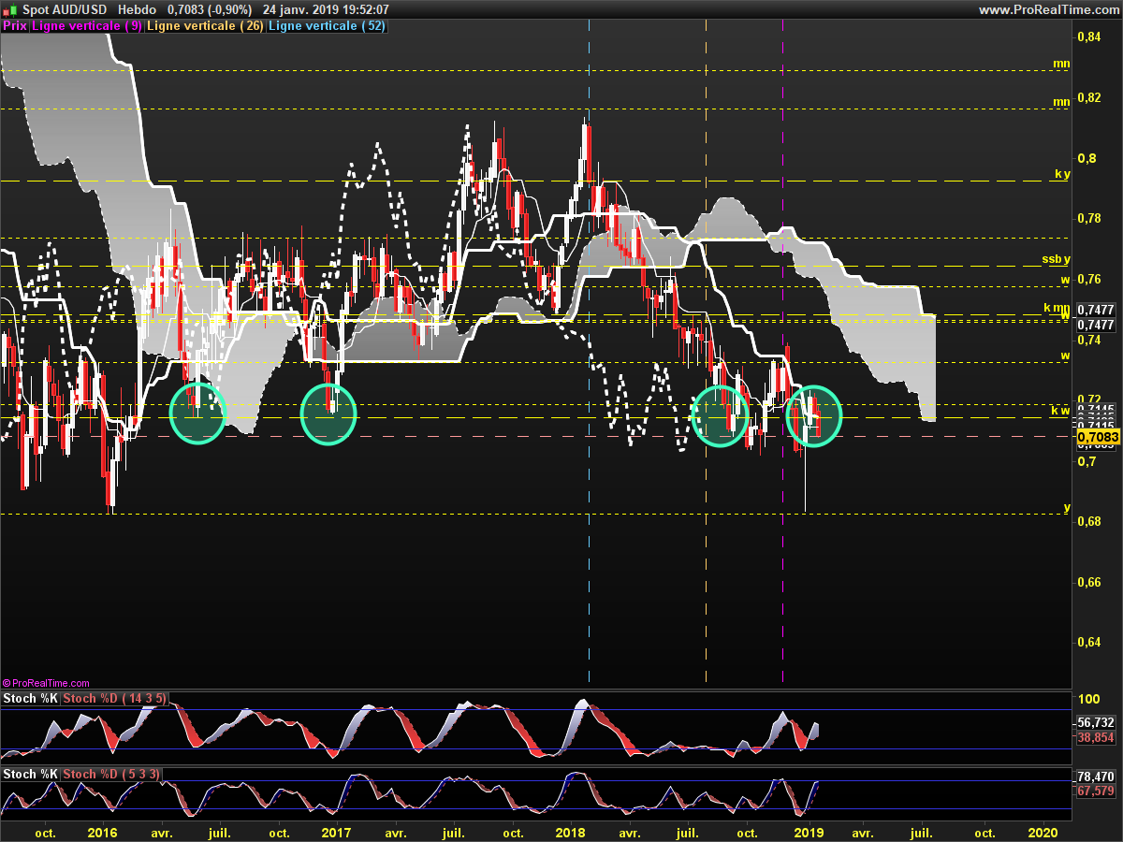Click the 2018 label on the time axis
Image resolution: width=1123 pixels, height=842 pixels.
click(x=570, y=832)
